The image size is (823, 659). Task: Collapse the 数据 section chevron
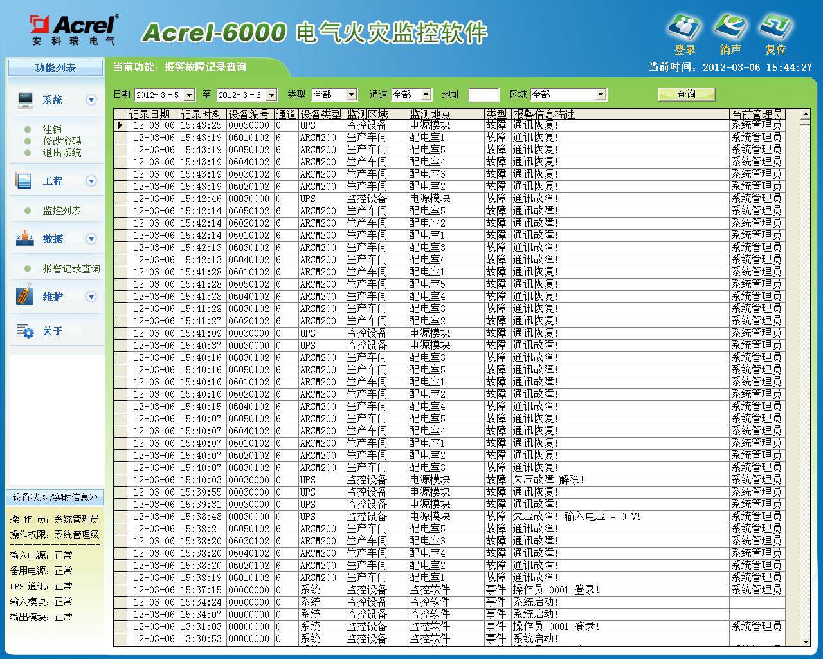tap(91, 239)
